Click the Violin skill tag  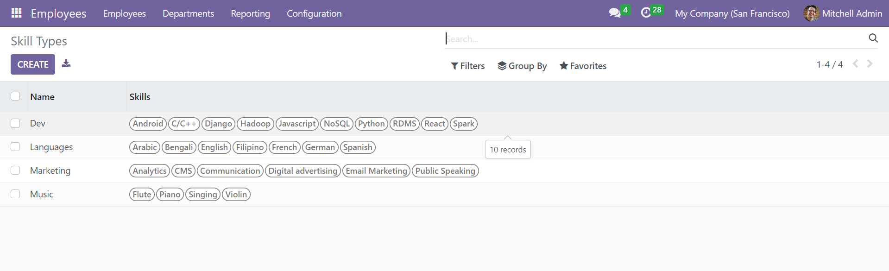236,195
